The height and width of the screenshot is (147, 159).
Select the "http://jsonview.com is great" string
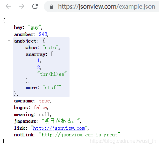[79, 135]
